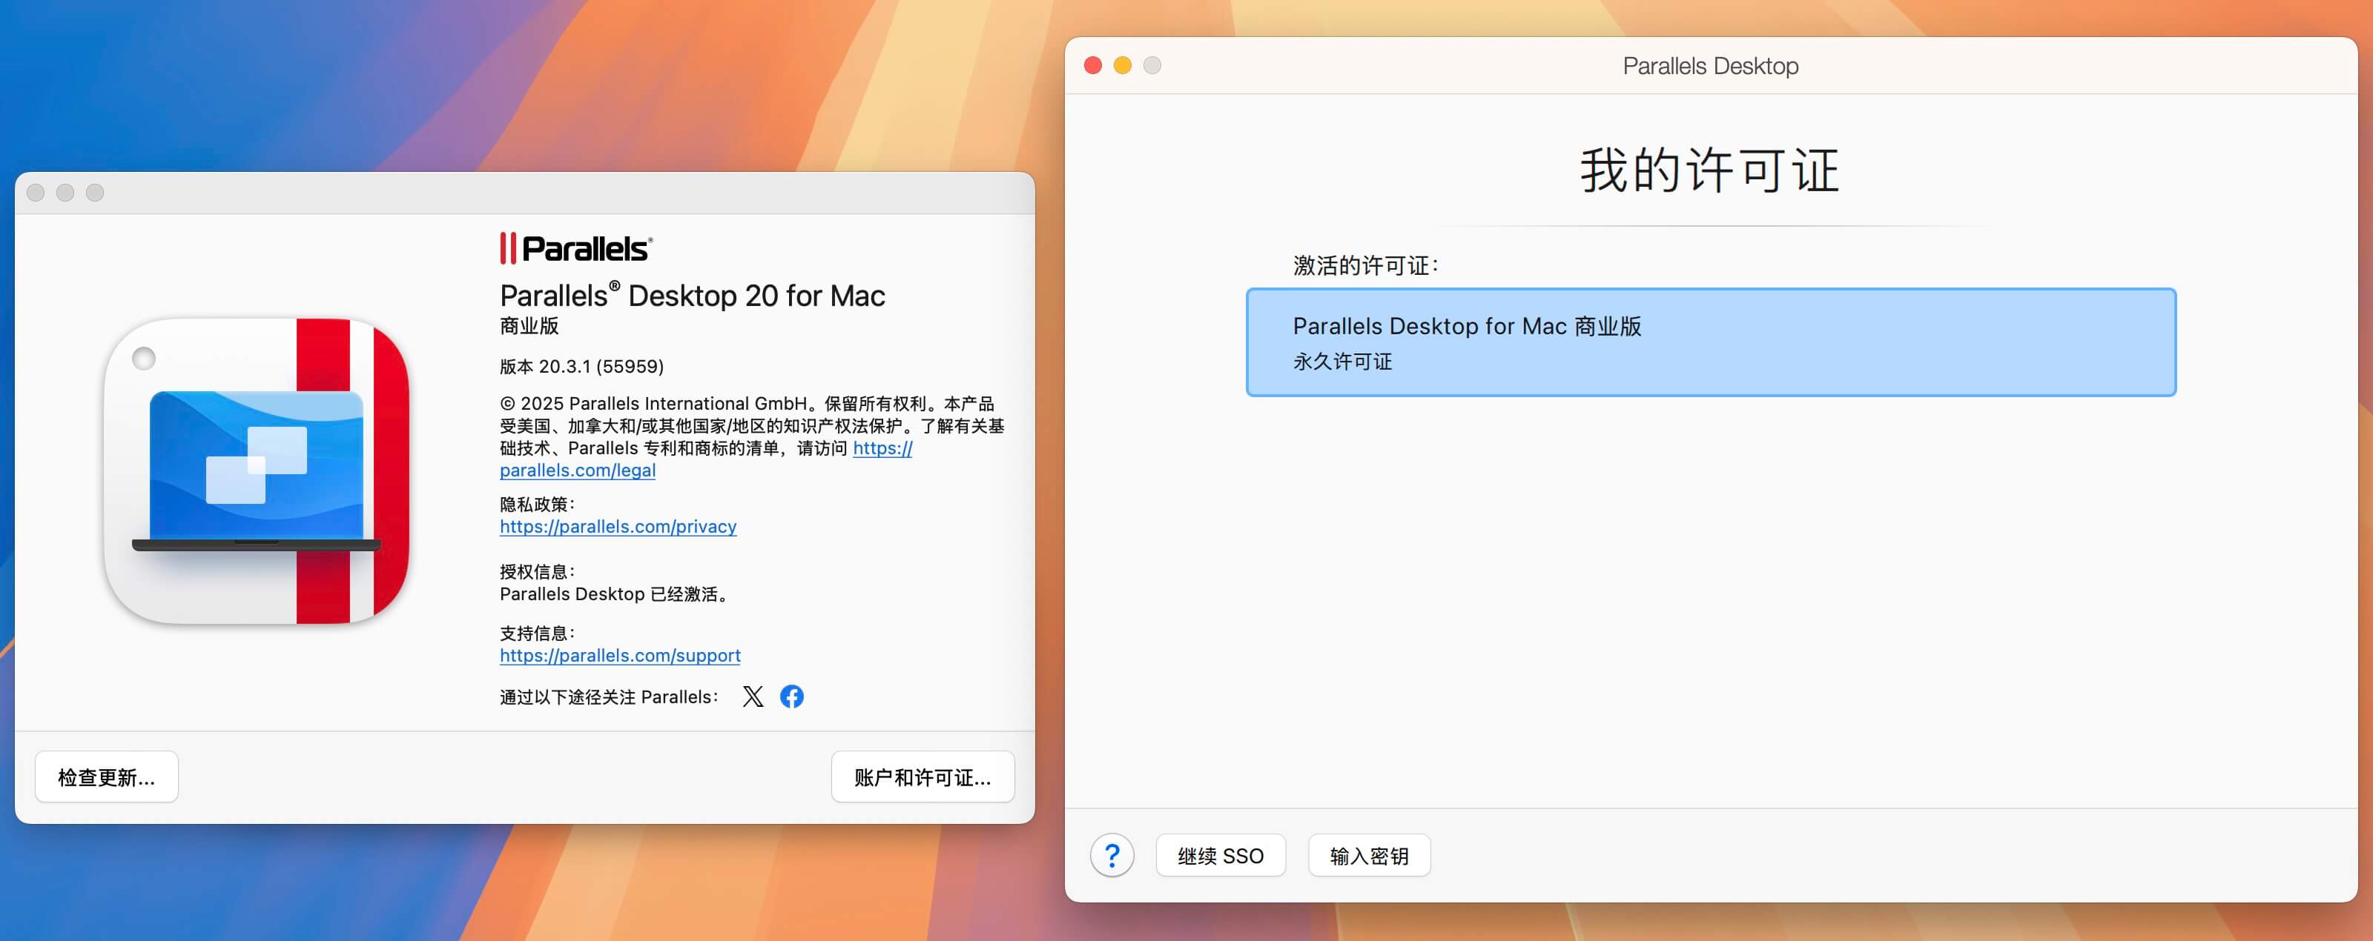Click version text 版本 20.3.1 (55959)

tap(581, 367)
